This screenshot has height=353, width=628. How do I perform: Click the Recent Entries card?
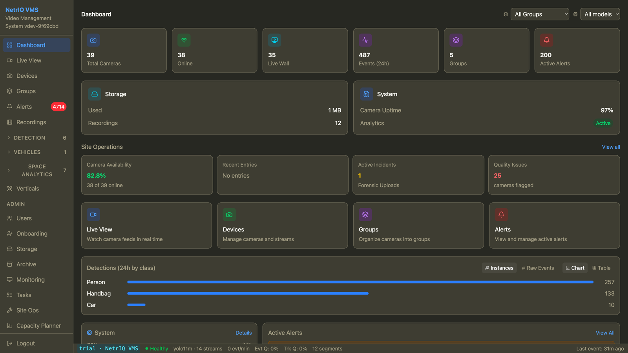[283, 175]
